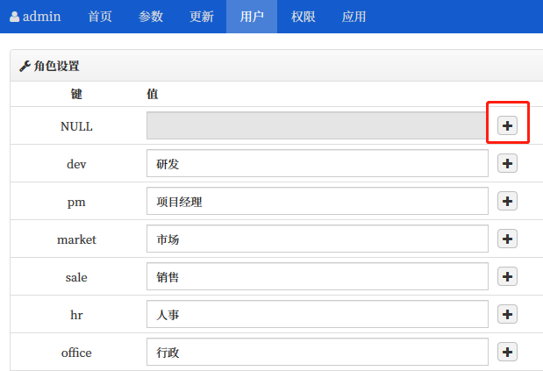Click the plus icon beside office role
Screen dimensions: 543x371
click(507, 352)
